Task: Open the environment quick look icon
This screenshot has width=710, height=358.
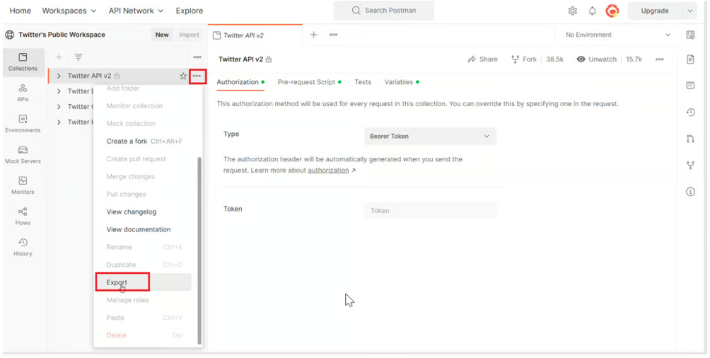Action: (x=690, y=35)
